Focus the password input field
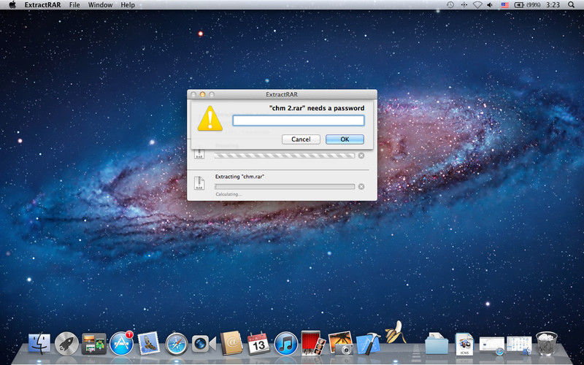This screenshot has height=365, width=584. tap(299, 120)
